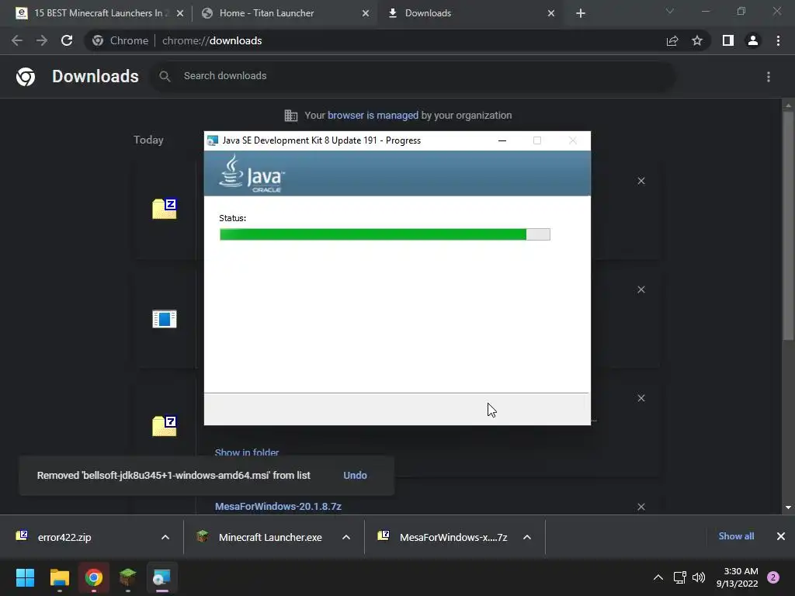This screenshot has height=596, width=795.
Task: Minimize the Java SE Development Kit installer window
Action: coord(502,140)
